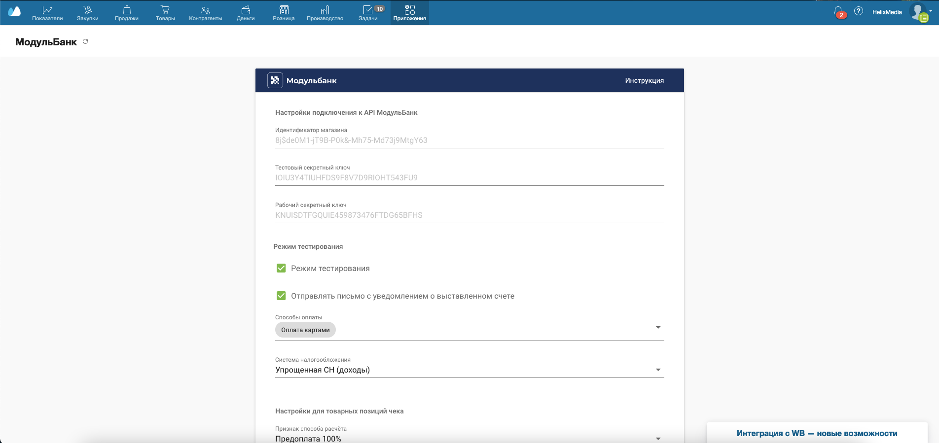Click into the Тестовый секретный ключ field
Viewport: 939px width, 443px height.
pyautogui.click(x=469, y=178)
